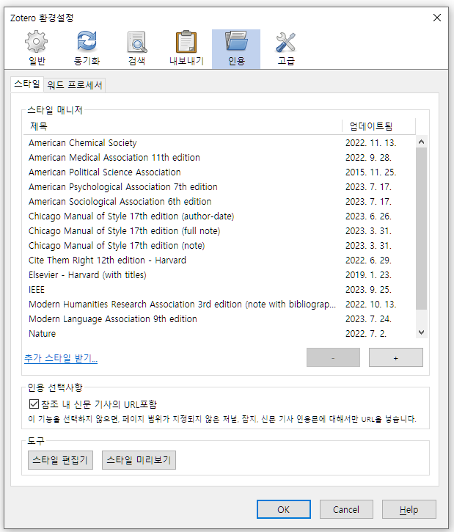This screenshot has height=532, width=454.
Task: Click the Cancel button
Action: coord(346,509)
